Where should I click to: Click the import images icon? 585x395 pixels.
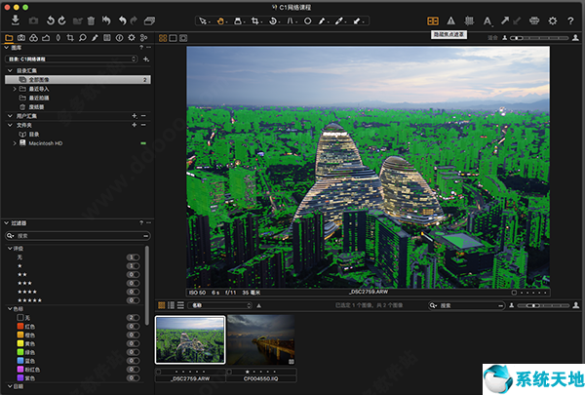click(16, 20)
